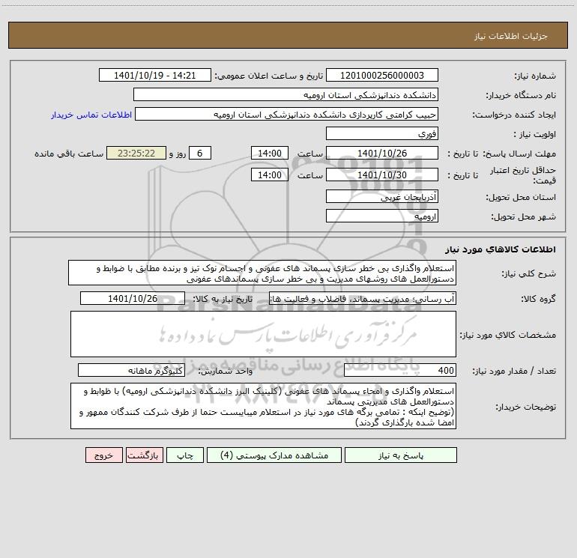Click goods group field آب رسانی؛ مدیریت پسماند

(363, 298)
